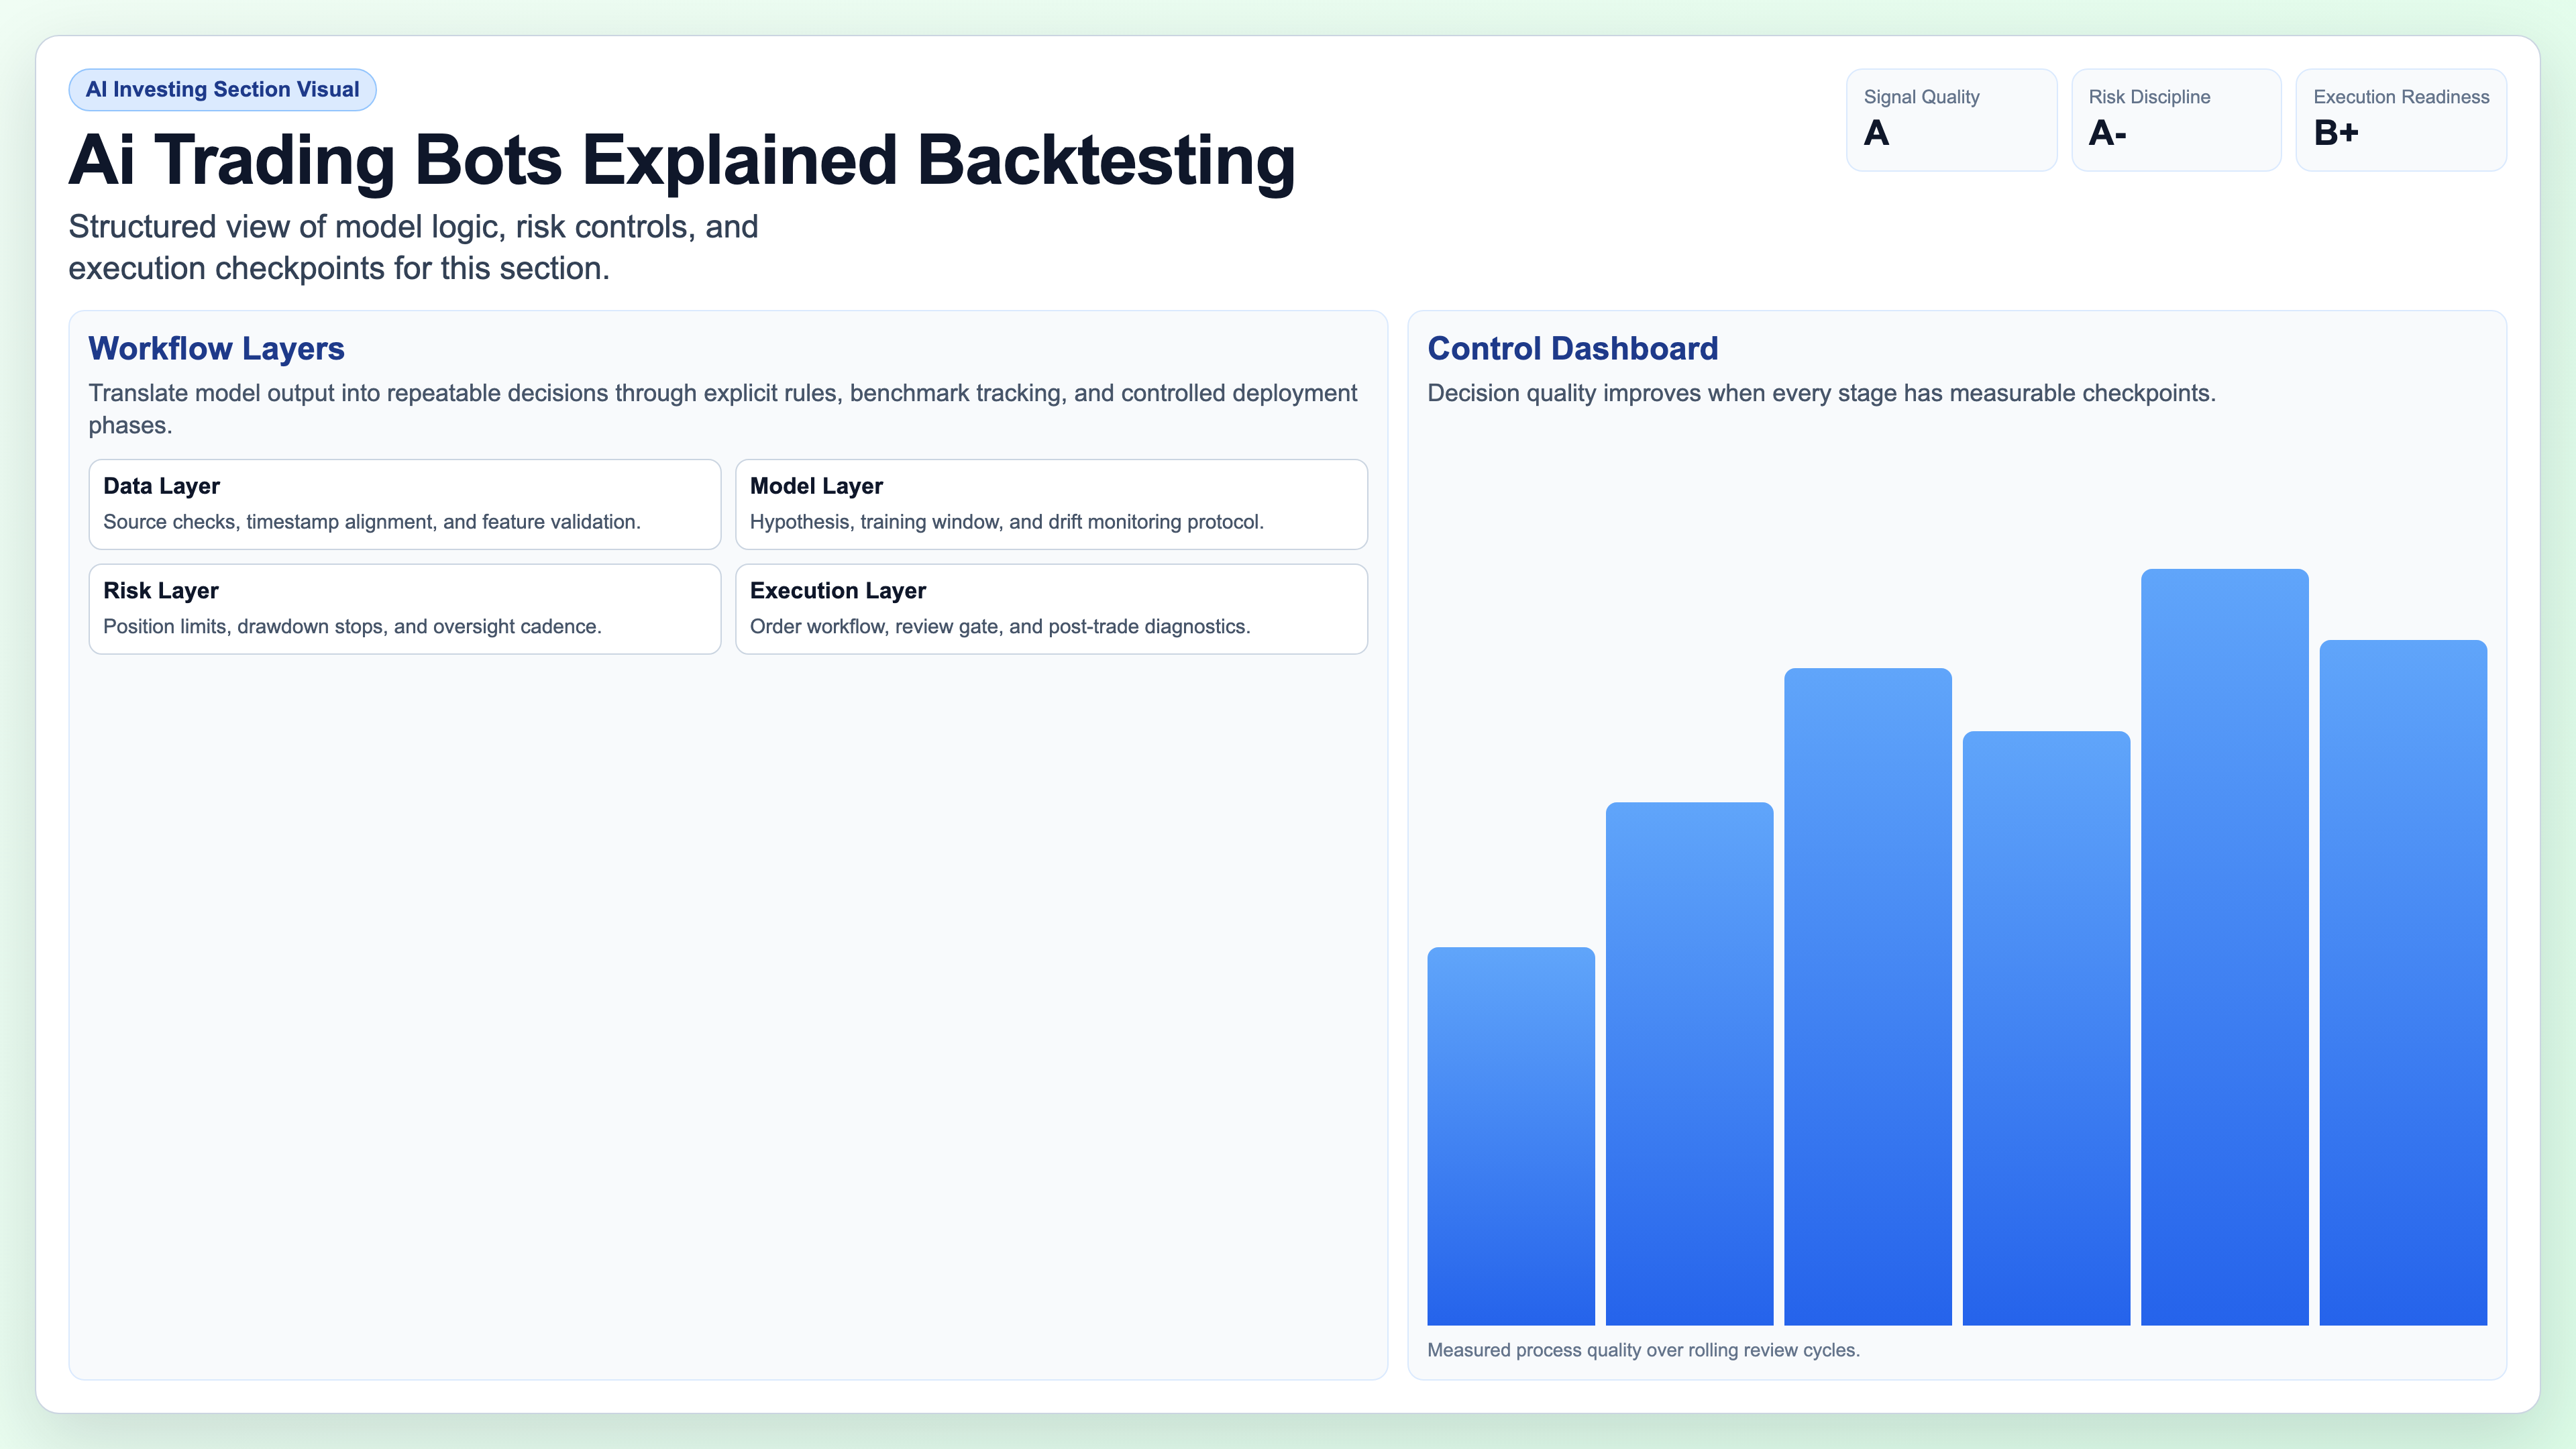Click the Risk Layer card

pos(404,609)
